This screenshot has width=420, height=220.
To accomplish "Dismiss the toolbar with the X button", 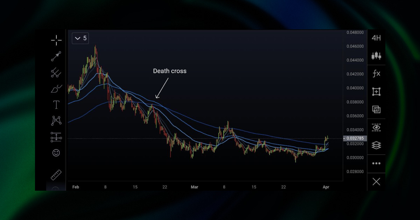I will point(376,182).
